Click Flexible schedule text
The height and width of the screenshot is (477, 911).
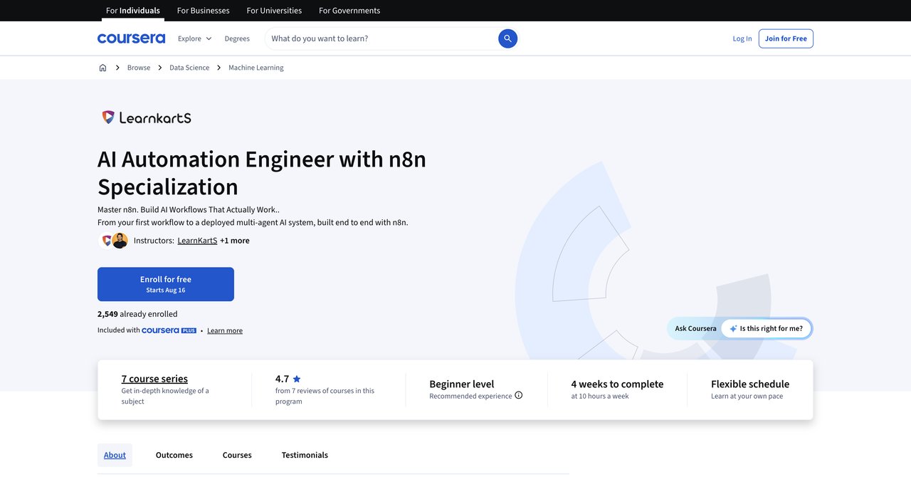point(750,384)
